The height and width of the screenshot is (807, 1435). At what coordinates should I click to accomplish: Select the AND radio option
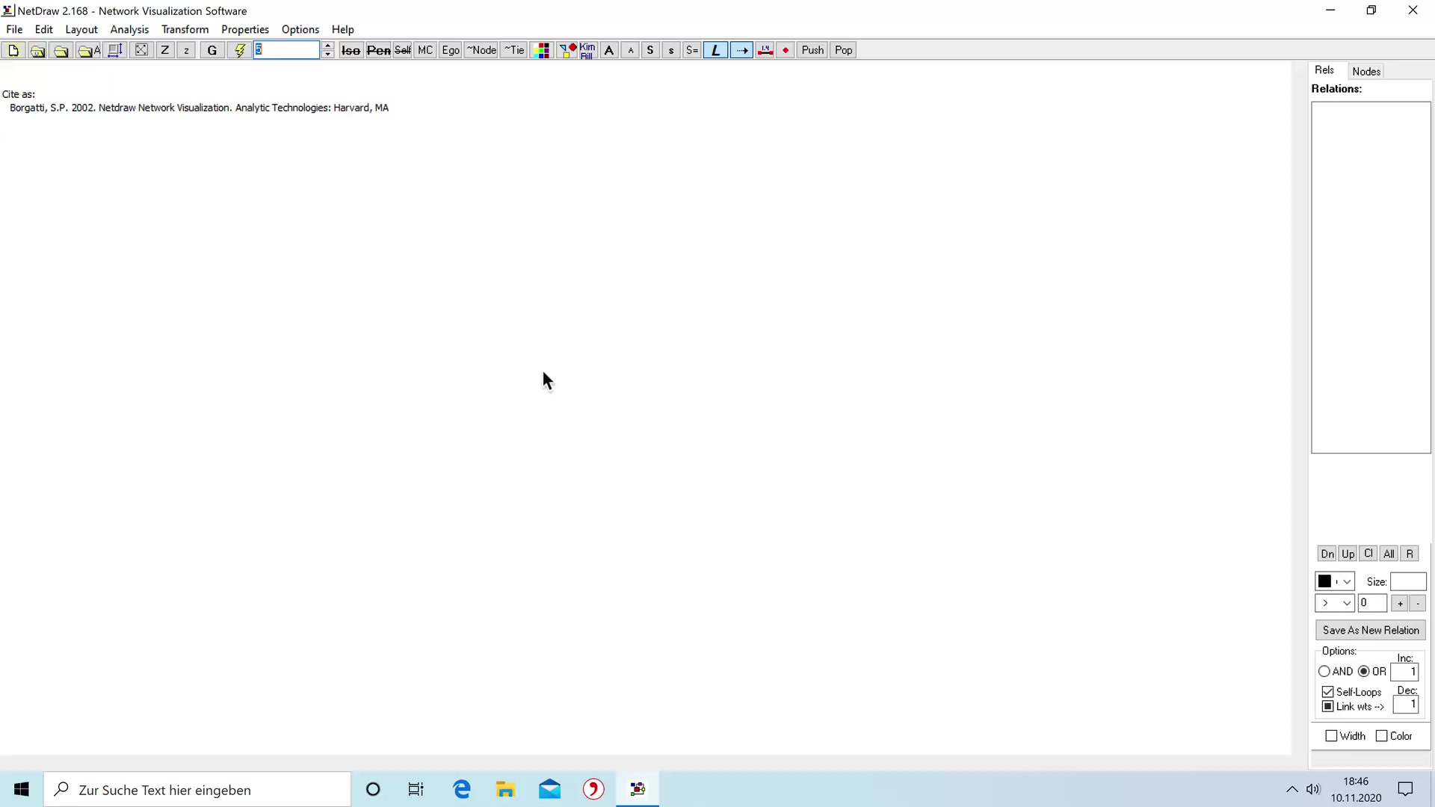(x=1324, y=671)
